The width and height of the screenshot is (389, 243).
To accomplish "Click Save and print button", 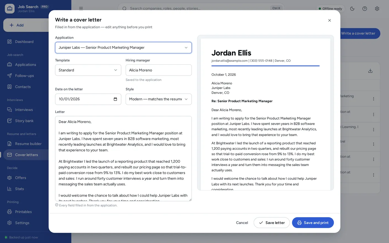I will click(313, 223).
